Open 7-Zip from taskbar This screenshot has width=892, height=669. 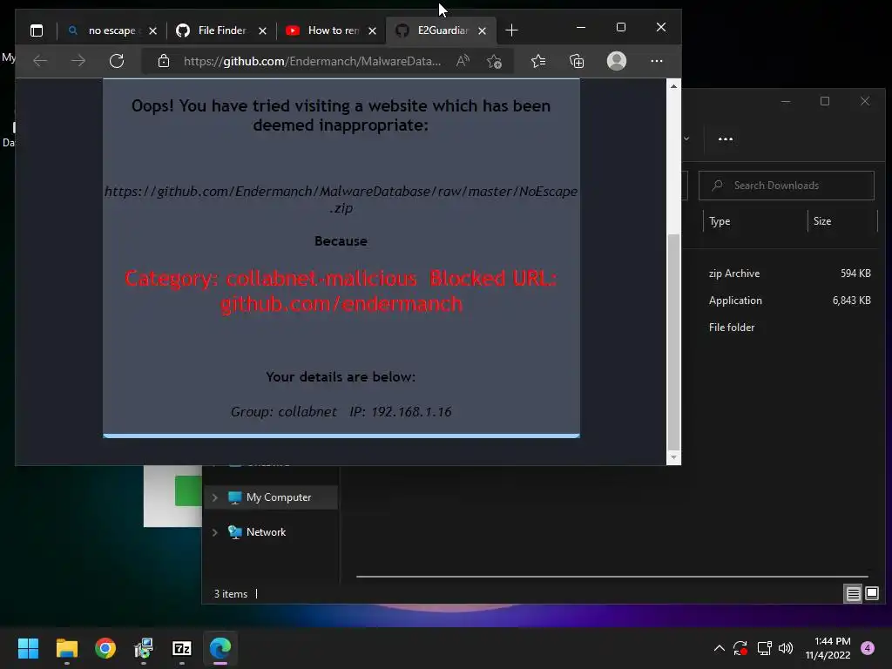182,648
